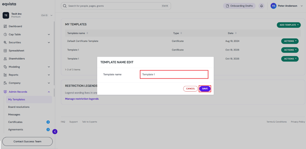This screenshot has width=306, height=149.
Task: Click the Agreements badge count
Action: 48,129
